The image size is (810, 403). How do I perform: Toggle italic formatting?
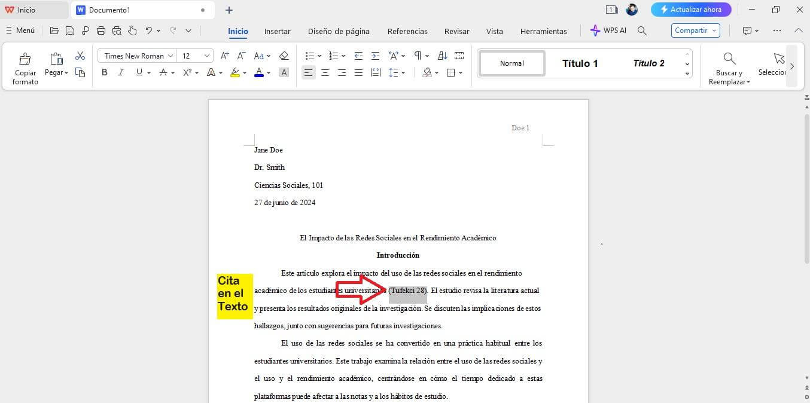pyautogui.click(x=121, y=72)
